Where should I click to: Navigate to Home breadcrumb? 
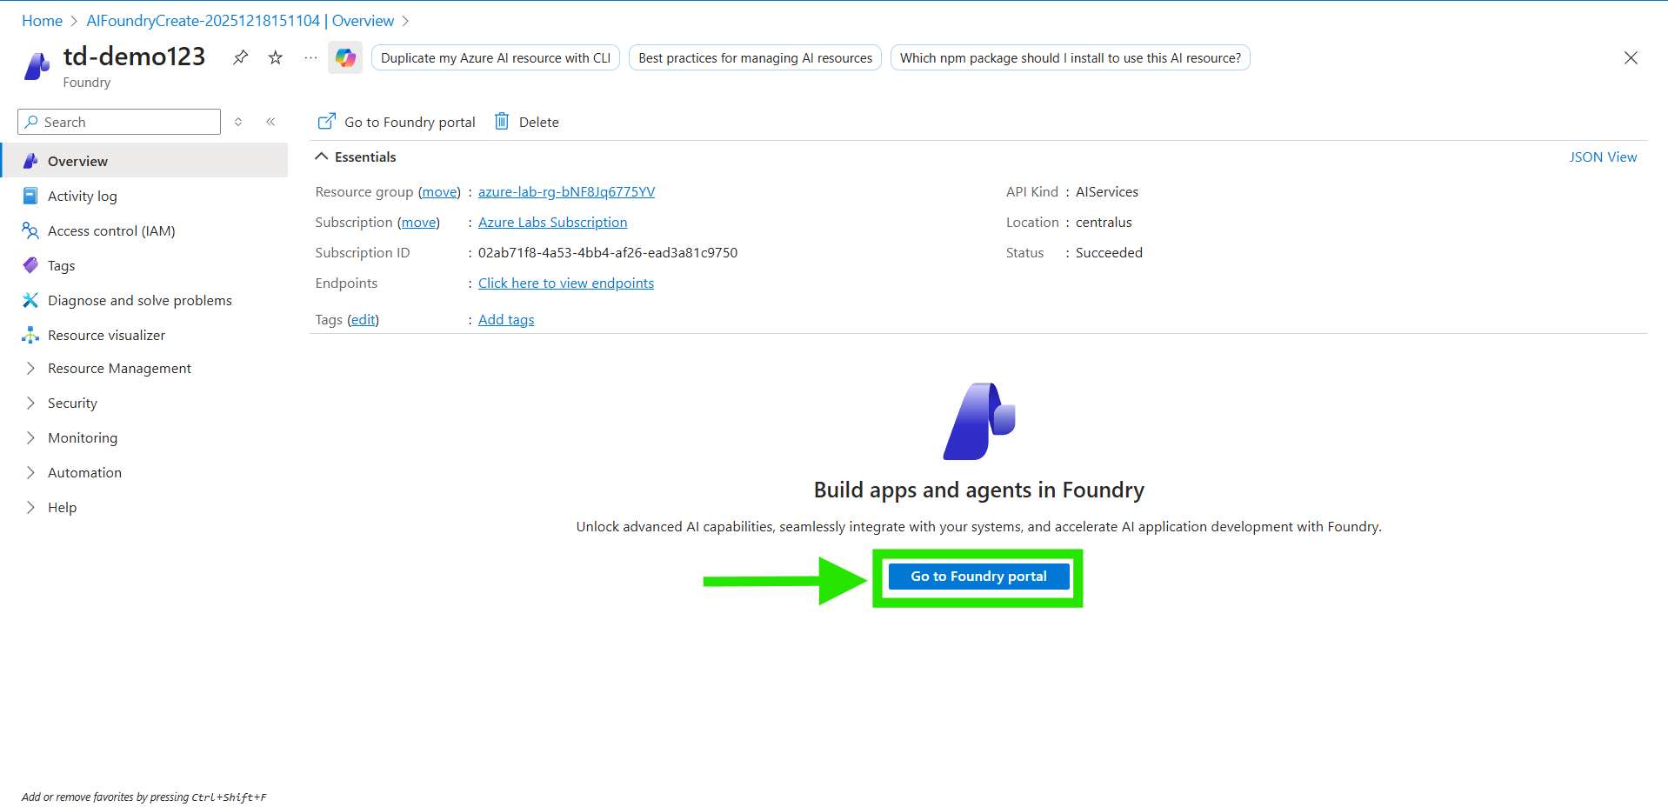coord(42,21)
